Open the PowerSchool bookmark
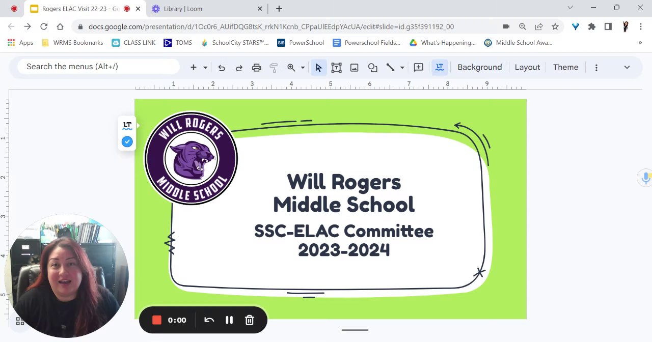This screenshot has width=652, height=342. pos(301,43)
